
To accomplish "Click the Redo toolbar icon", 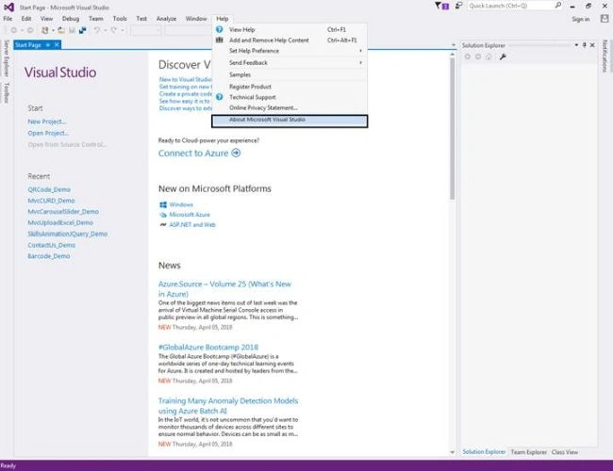I will [x=114, y=30].
